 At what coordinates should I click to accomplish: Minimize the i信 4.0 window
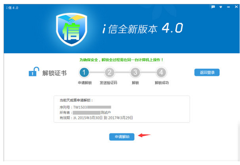point(229,7)
